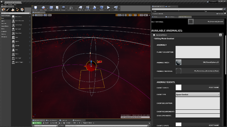Open the Perspective viewport dropdown
Screen dimensions: 227x127
[x=39, y=15]
